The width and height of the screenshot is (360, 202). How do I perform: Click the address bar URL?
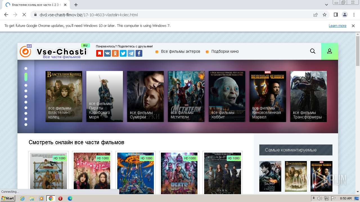[89, 15]
